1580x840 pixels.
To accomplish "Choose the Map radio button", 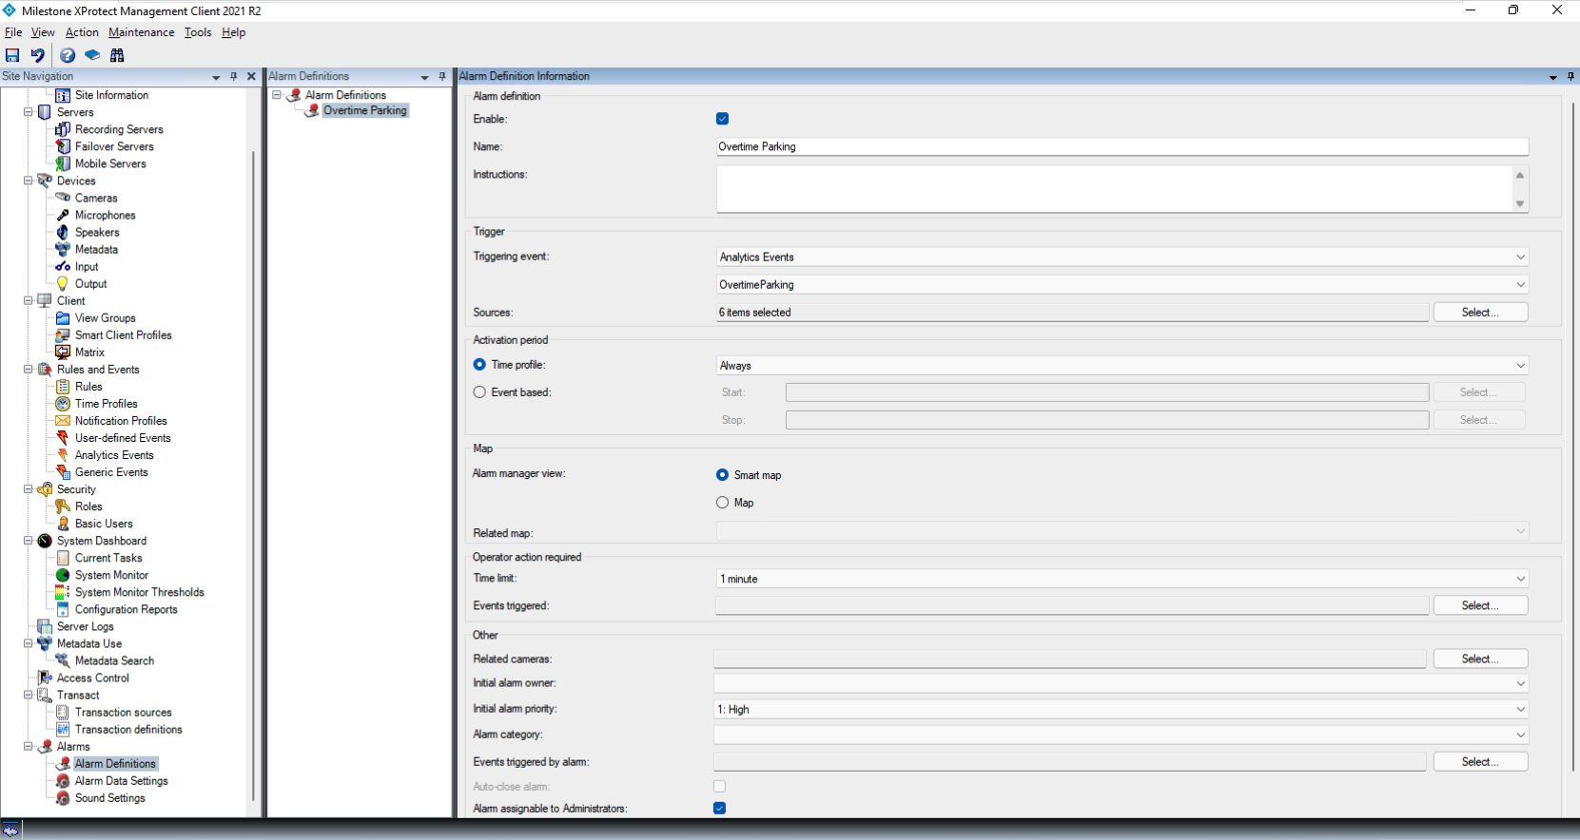I will [x=722, y=502].
